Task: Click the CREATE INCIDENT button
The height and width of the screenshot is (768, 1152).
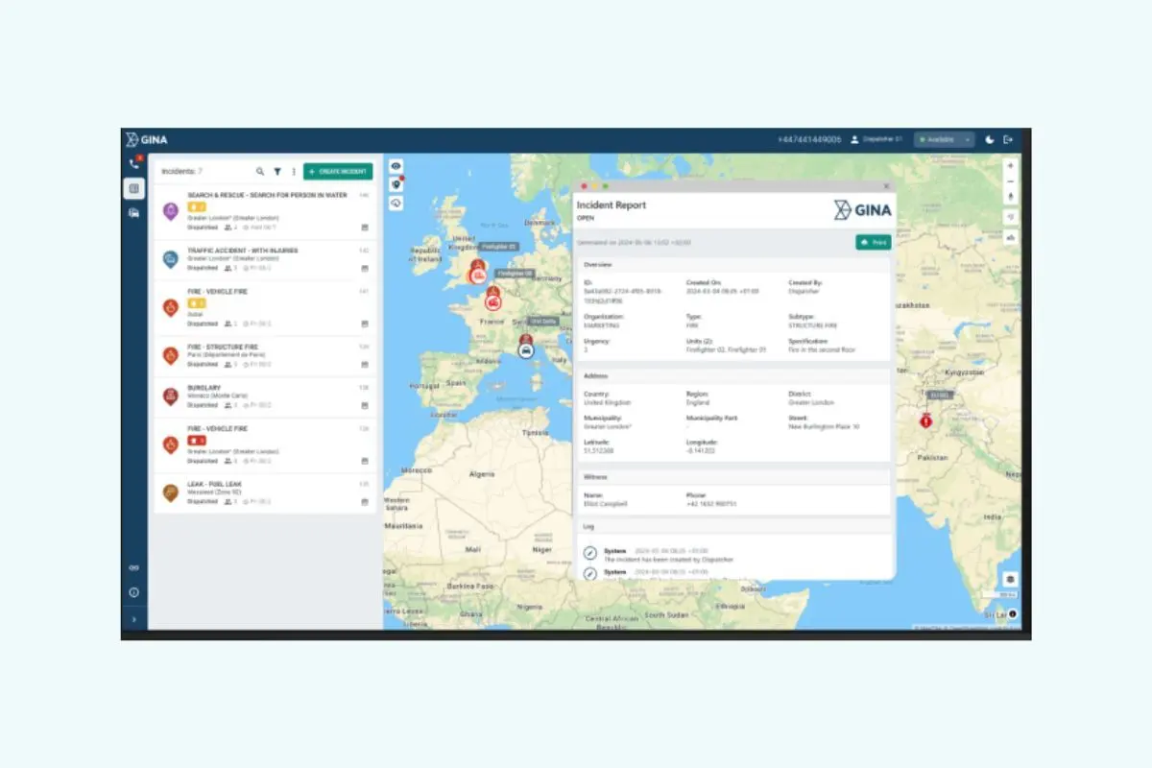Action: coord(338,172)
